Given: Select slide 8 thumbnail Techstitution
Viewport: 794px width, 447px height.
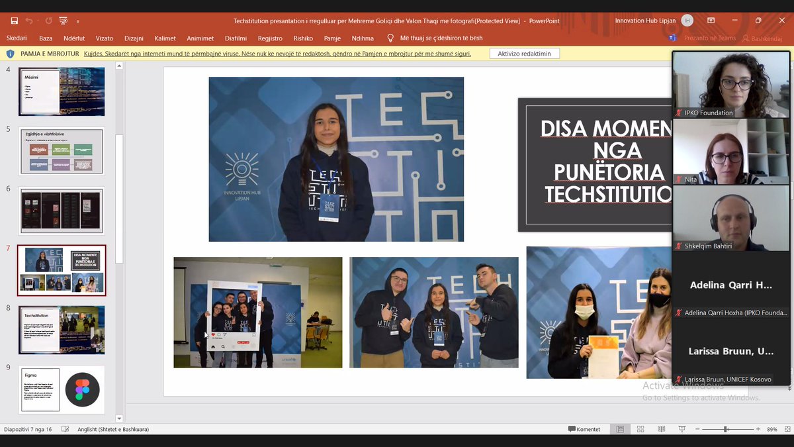Looking at the screenshot, I should point(62,330).
